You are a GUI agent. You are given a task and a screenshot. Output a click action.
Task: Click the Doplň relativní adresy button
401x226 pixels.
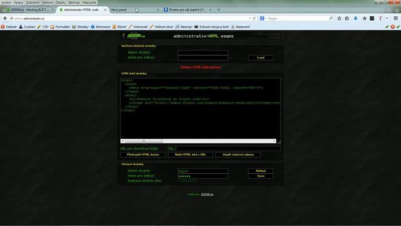(238, 154)
